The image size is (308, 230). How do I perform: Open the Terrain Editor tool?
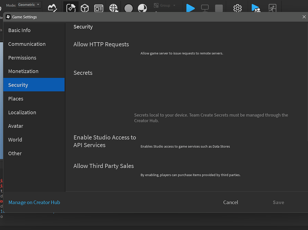click(x=52, y=8)
